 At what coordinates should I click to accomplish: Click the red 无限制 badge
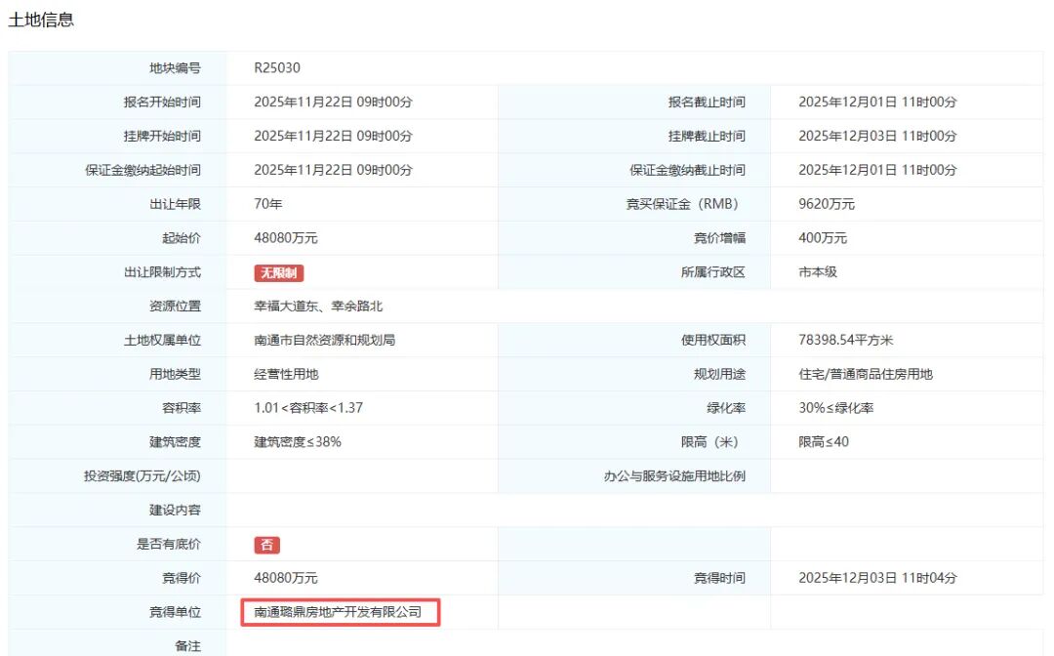(x=280, y=272)
